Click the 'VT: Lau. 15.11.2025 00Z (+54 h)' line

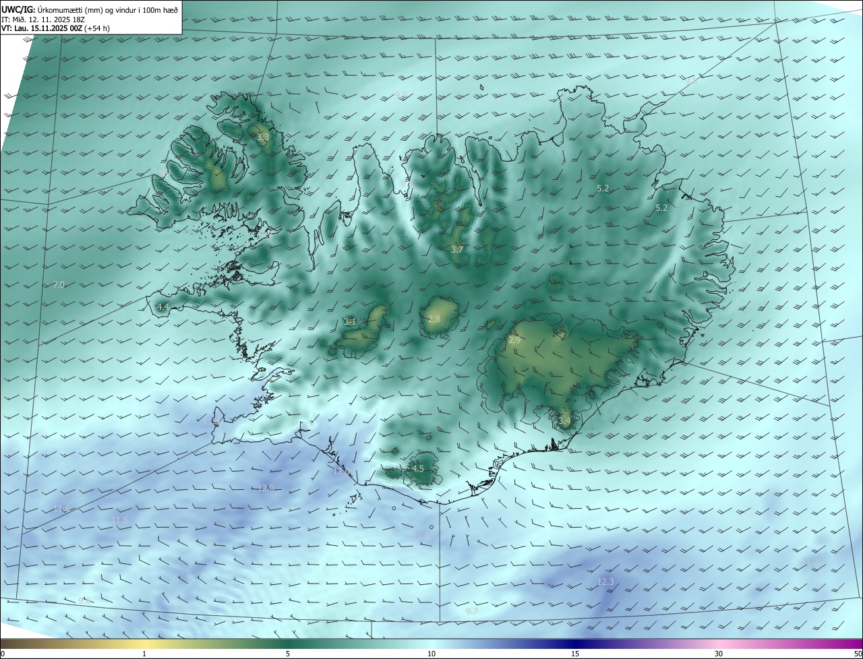coord(55,28)
